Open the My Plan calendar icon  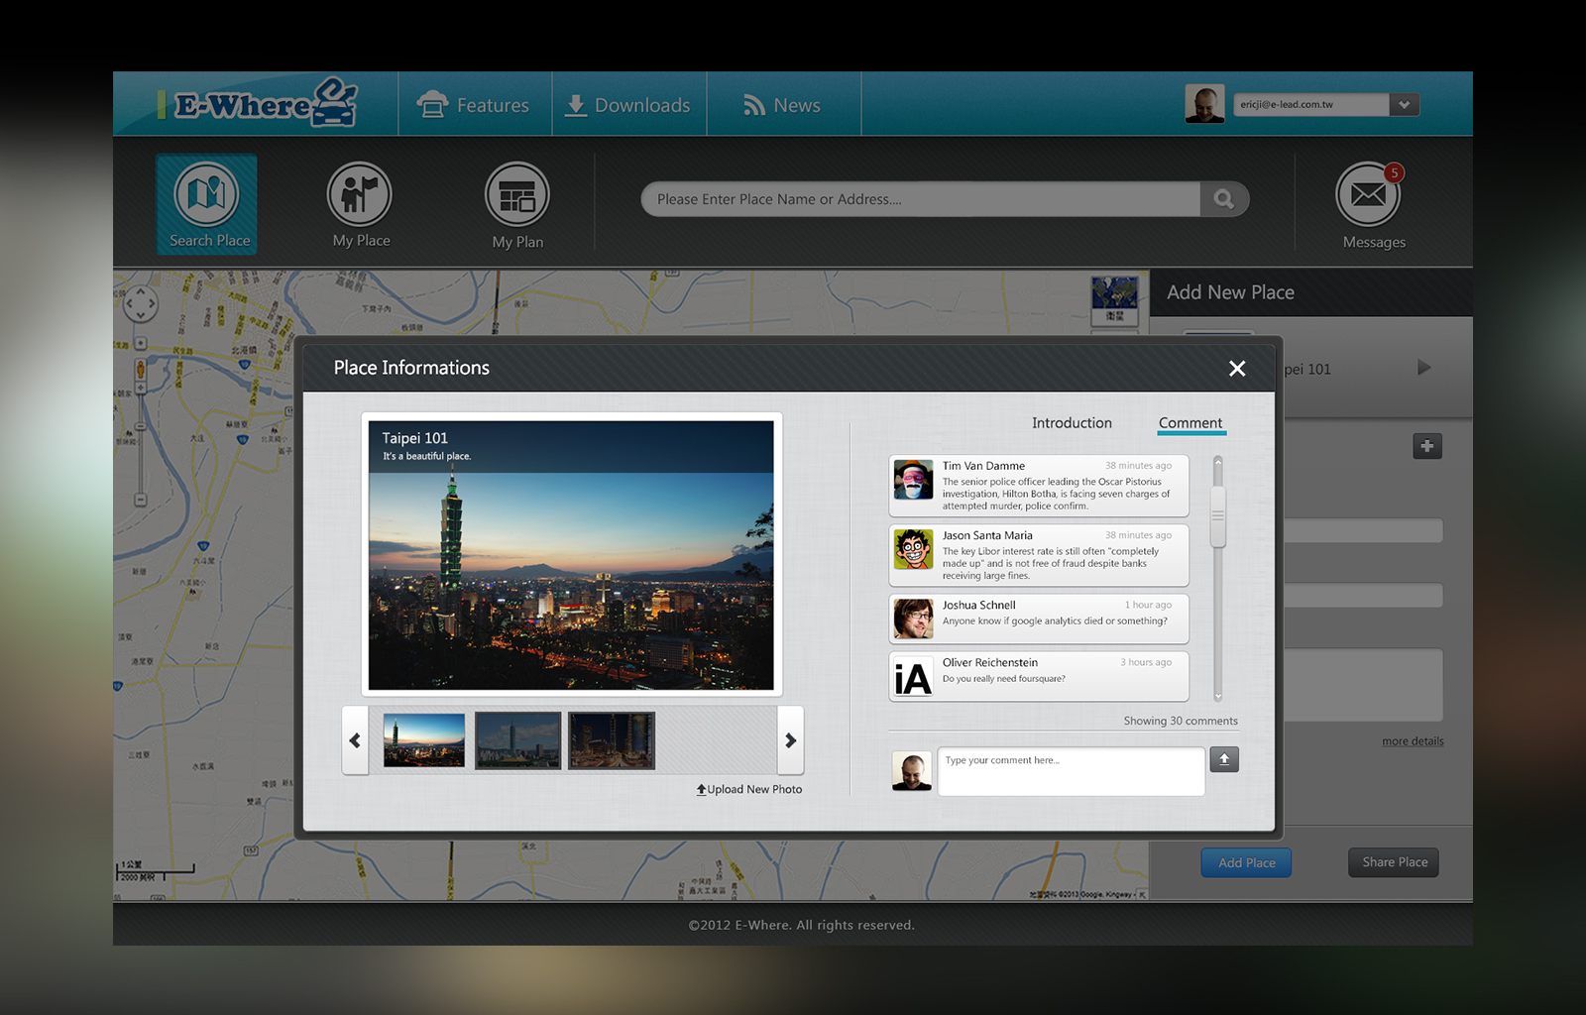pyautogui.click(x=516, y=195)
